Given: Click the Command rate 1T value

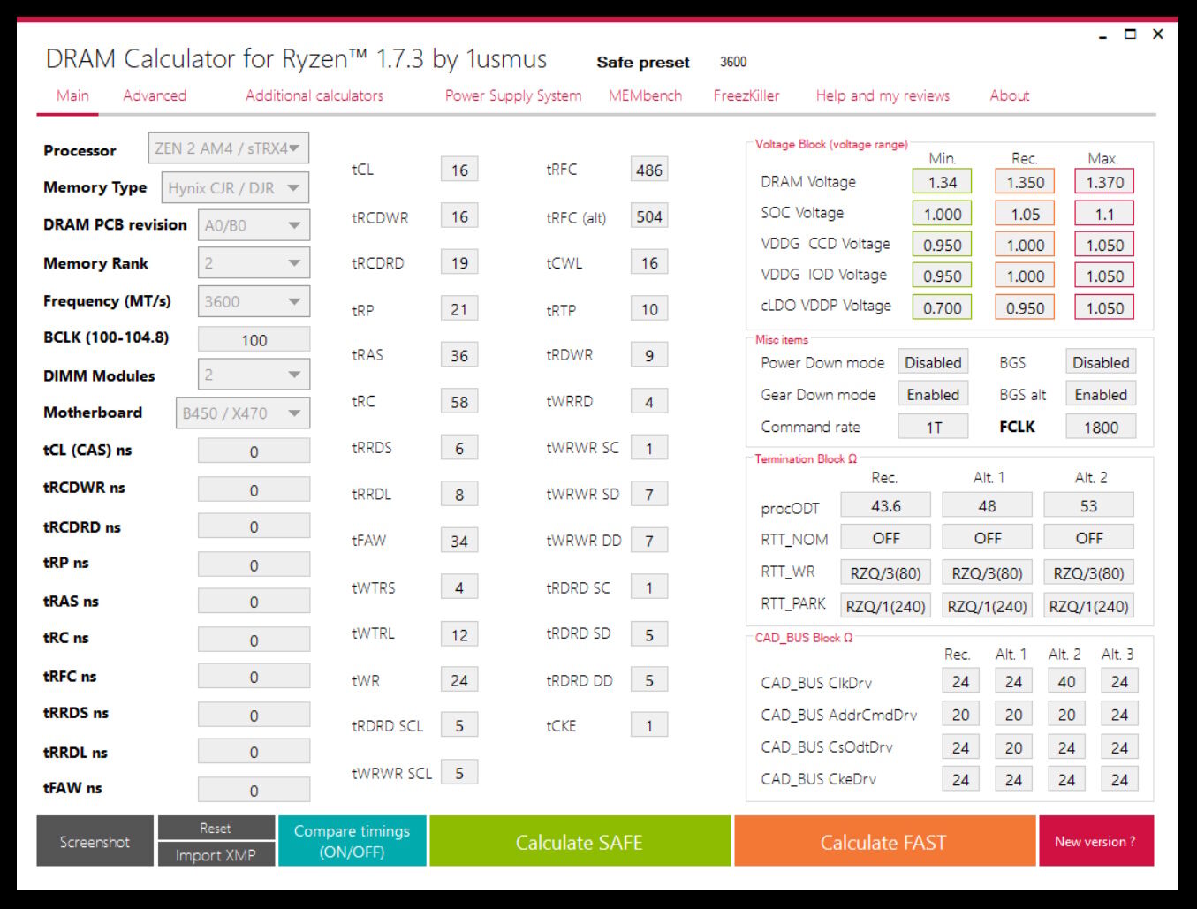Looking at the screenshot, I should click(933, 427).
